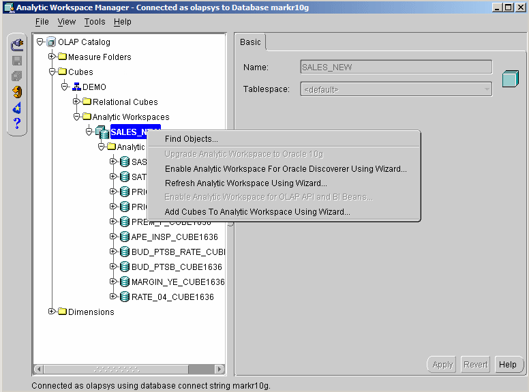The image size is (529, 392).
Task: Open the Help menu
Action: (x=122, y=22)
